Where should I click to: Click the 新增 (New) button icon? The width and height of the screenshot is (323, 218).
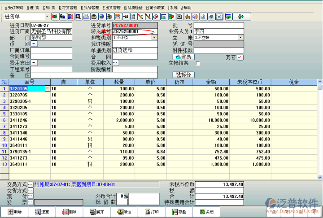[14, 212]
